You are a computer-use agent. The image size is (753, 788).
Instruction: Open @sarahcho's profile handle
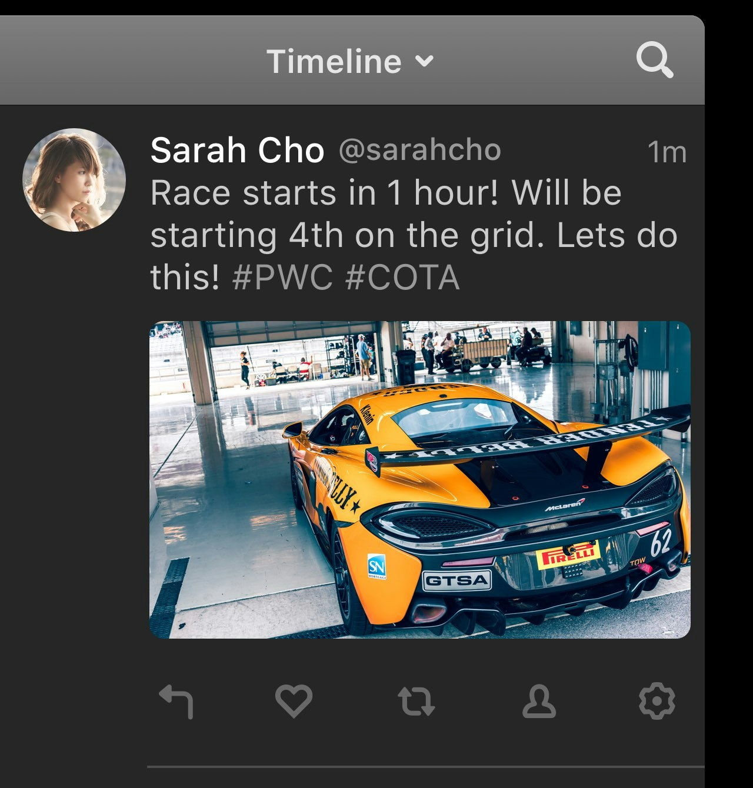419,149
